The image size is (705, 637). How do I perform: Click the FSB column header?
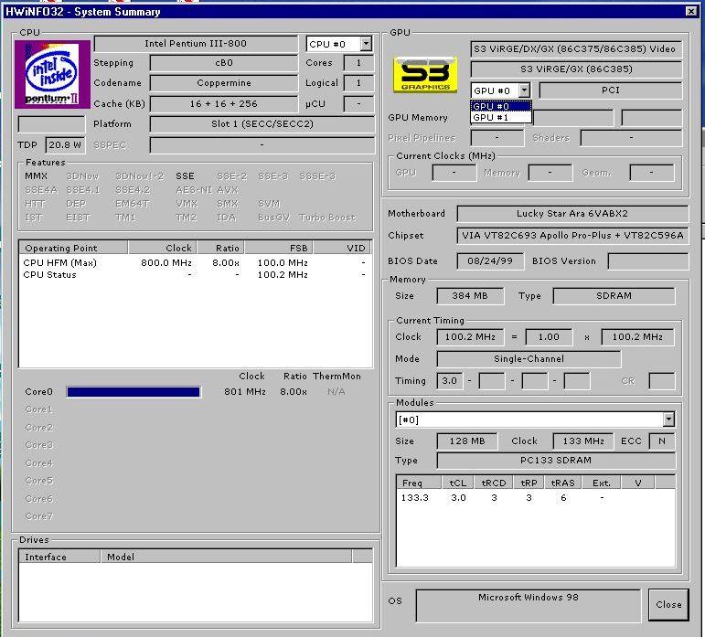(279, 248)
